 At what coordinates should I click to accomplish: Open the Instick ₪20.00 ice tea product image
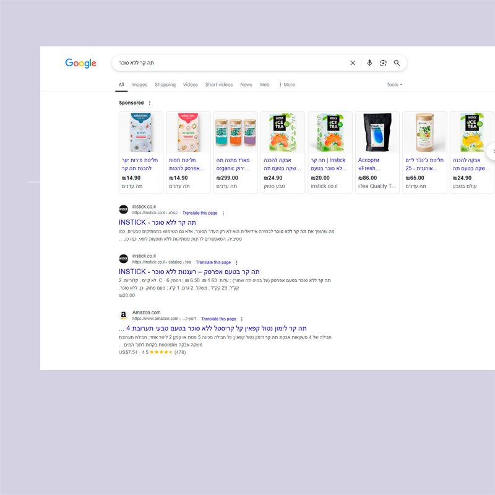tap(330, 132)
